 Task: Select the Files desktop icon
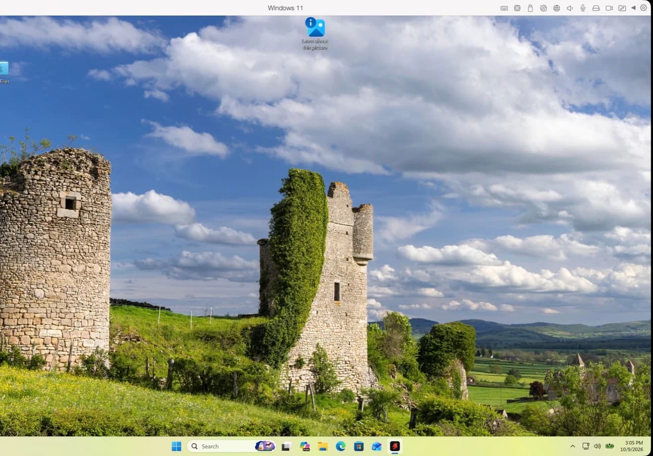coord(4,72)
